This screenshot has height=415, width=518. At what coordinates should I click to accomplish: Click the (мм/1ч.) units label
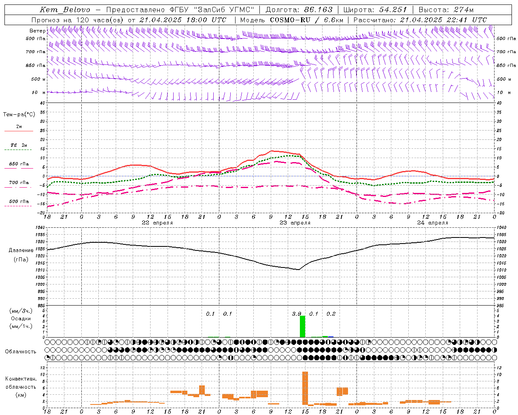[x=21, y=326]
